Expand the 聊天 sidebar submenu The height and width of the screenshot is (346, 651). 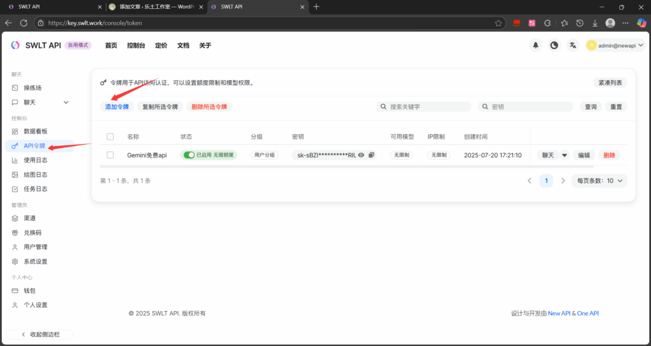(x=66, y=102)
